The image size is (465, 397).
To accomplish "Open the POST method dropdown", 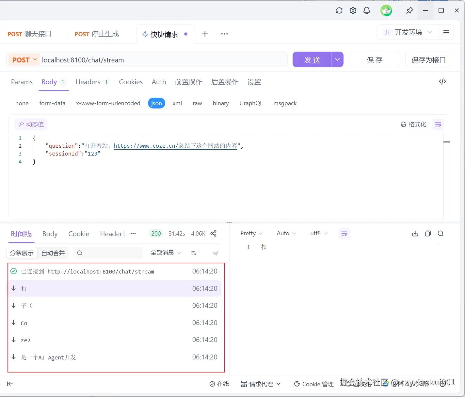I will coord(24,60).
